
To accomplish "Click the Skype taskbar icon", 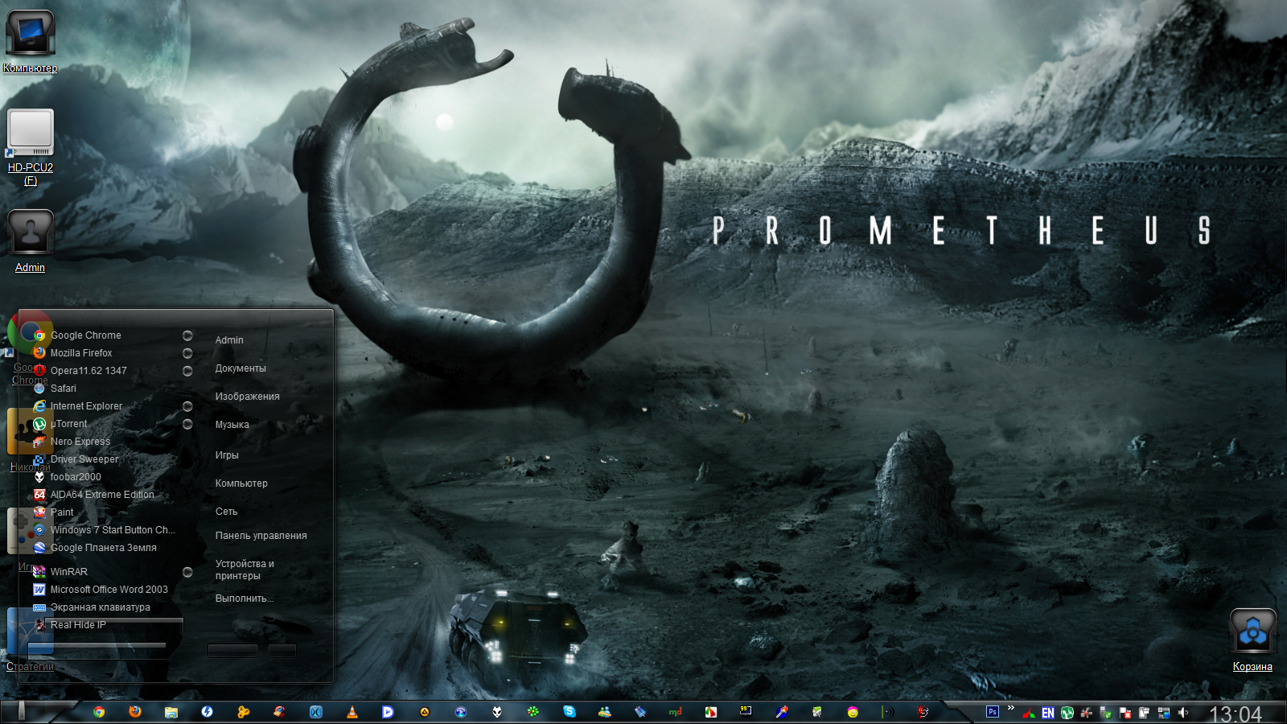I will (569, 712).
